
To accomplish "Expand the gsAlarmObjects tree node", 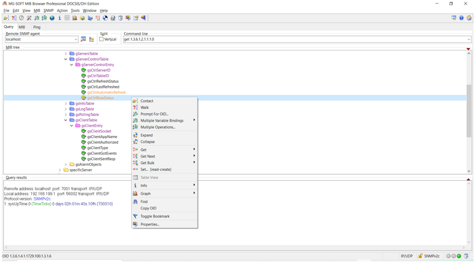I will (66, 164).
